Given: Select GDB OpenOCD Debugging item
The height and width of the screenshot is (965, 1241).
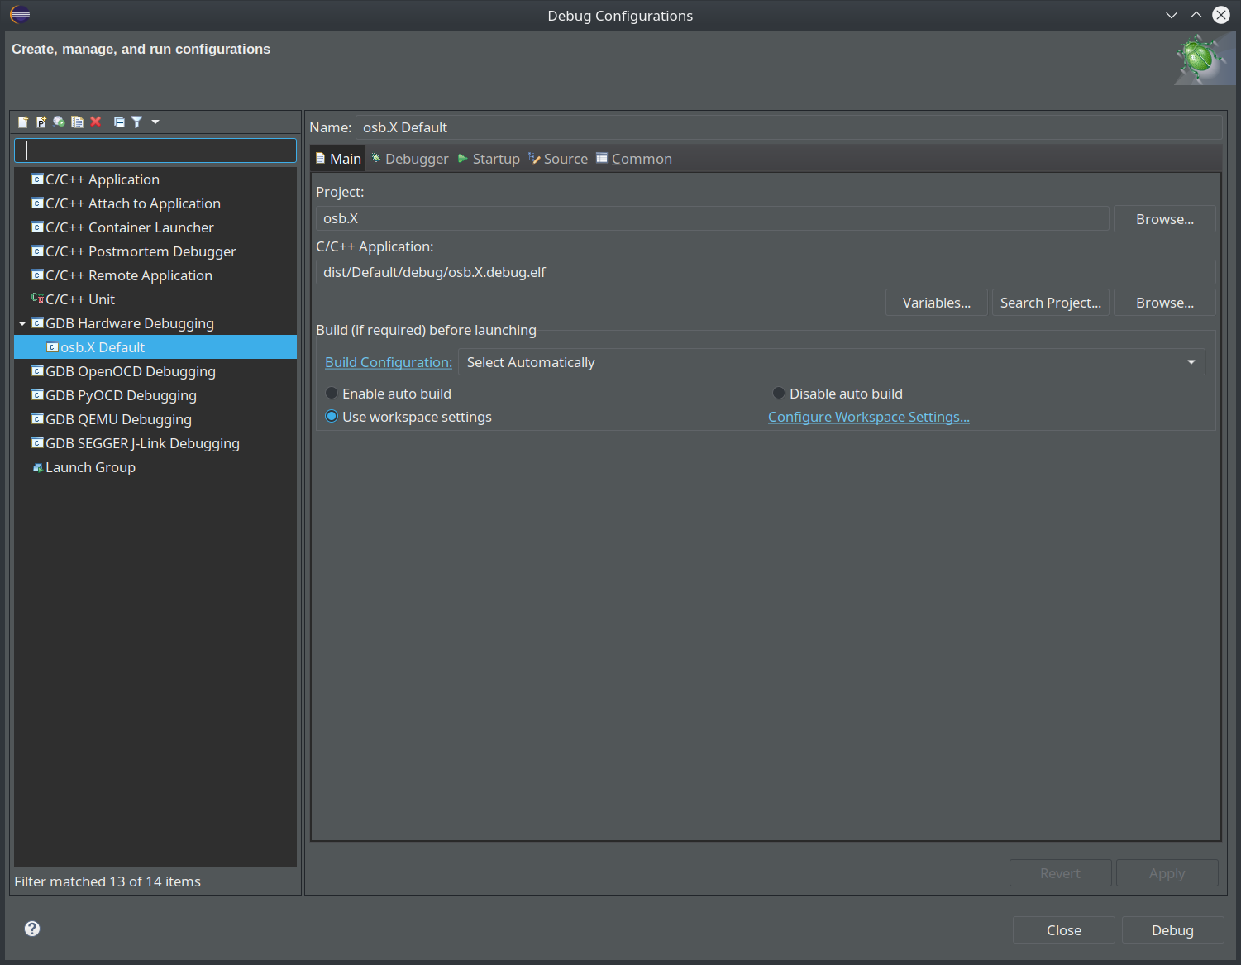Looking at the screenshot, I should click(131, 371).
